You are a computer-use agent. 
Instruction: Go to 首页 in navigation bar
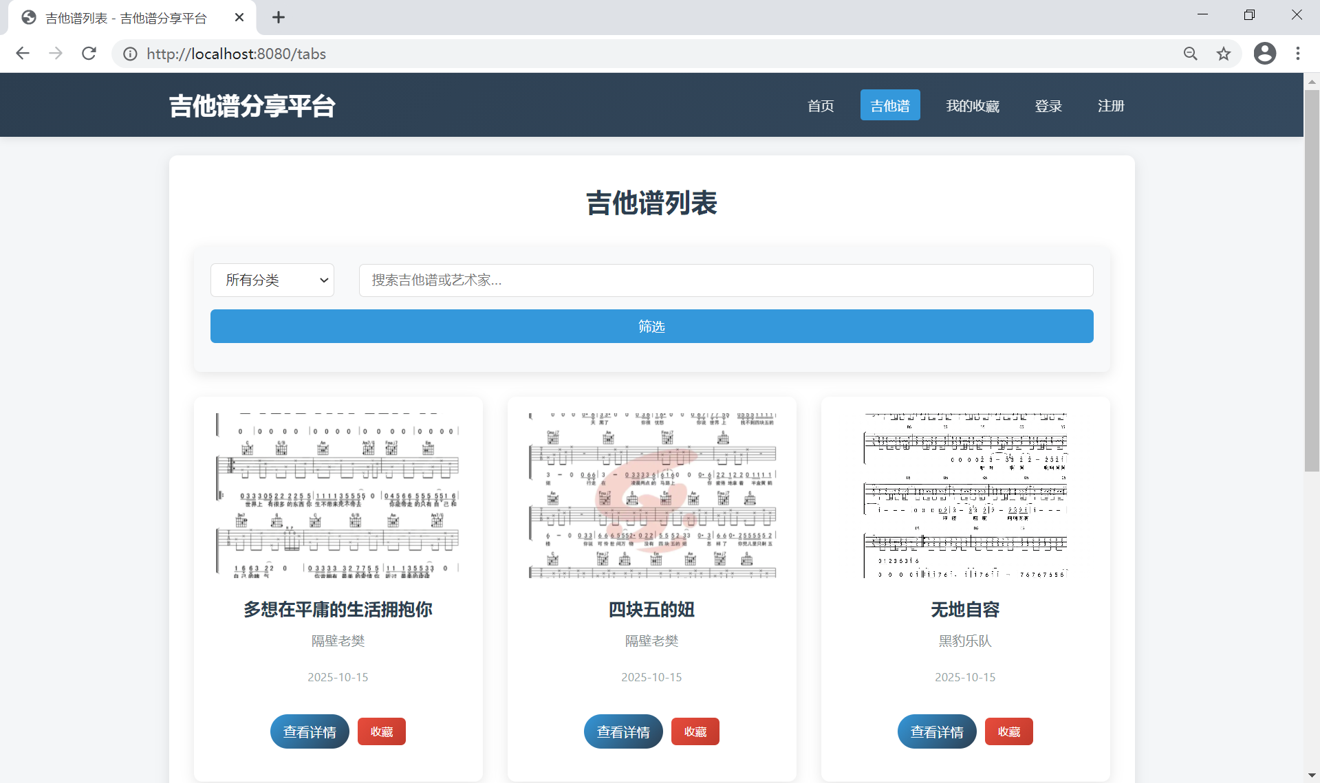pyautogui.click(x=821, y=106)
